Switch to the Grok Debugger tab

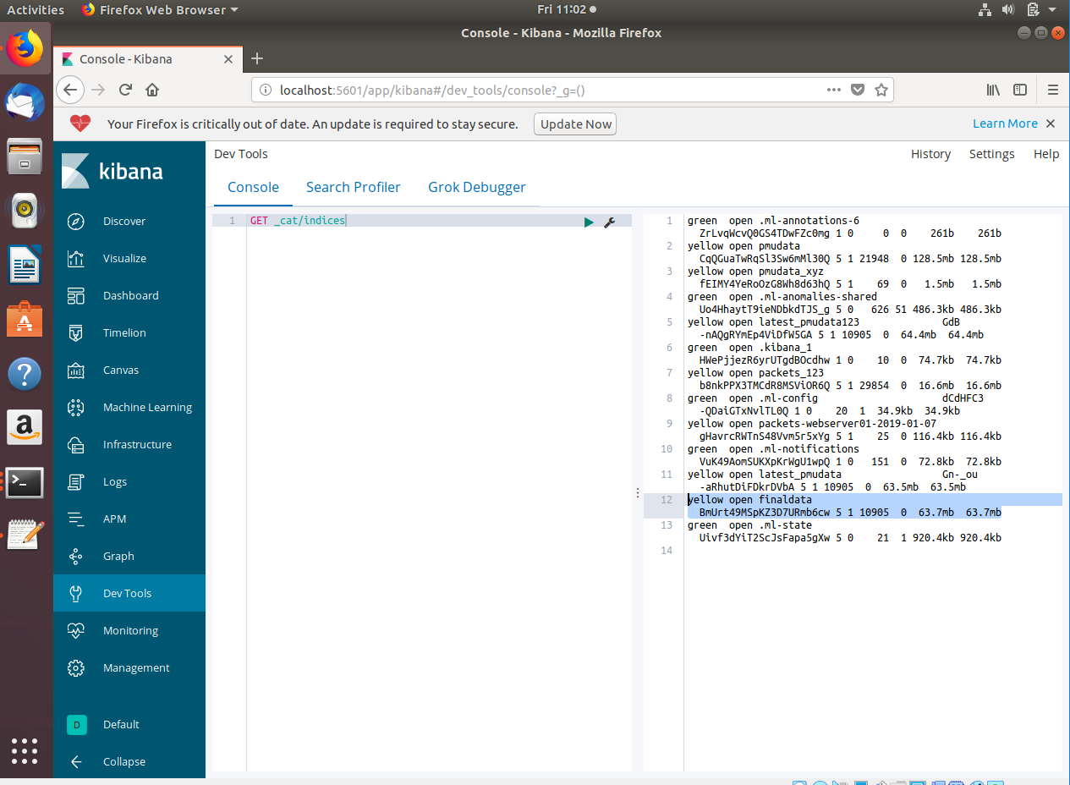tap(476, 188)
